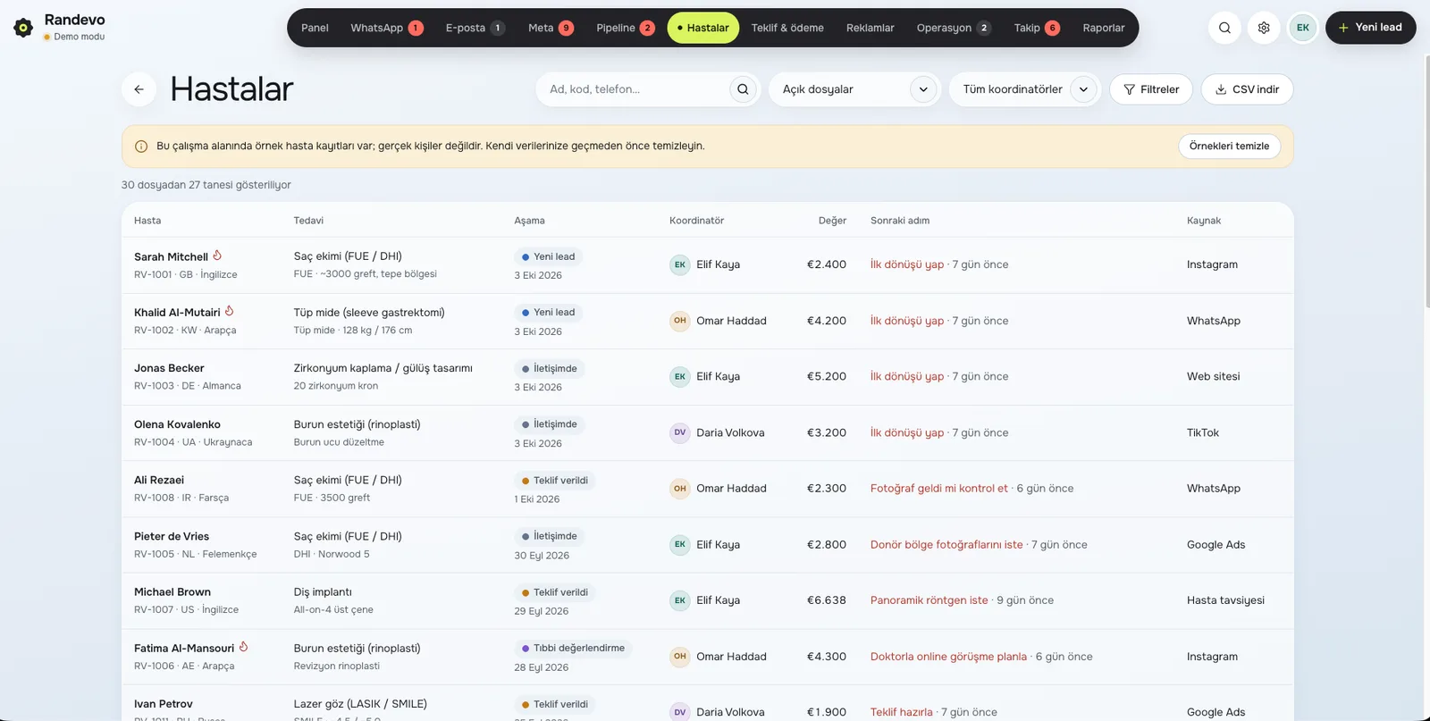Open the global search icon in header
Image resolution: width=1430 pixels, height=721 pixels.
coord(1224,28)
